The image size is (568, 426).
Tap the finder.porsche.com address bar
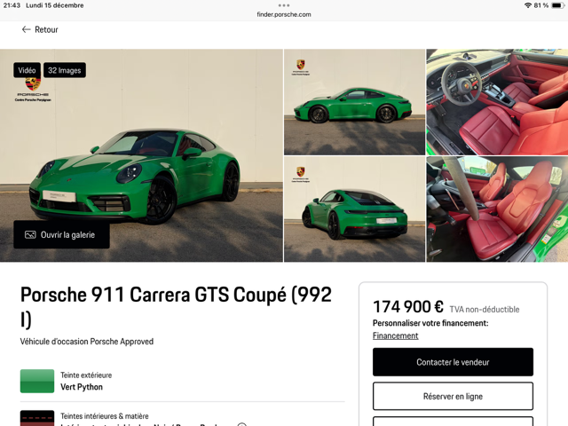pos(284,14)
